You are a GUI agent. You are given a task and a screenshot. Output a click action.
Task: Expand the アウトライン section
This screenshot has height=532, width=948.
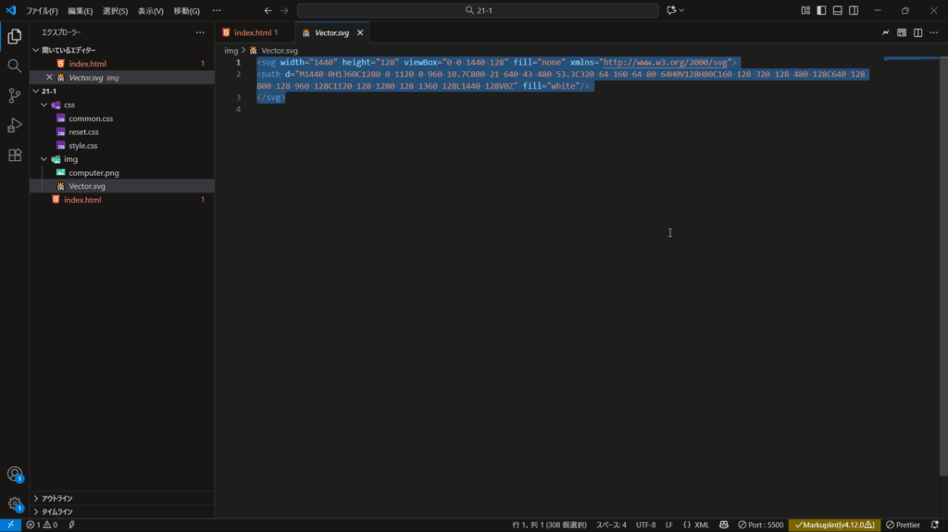[57, 498]
